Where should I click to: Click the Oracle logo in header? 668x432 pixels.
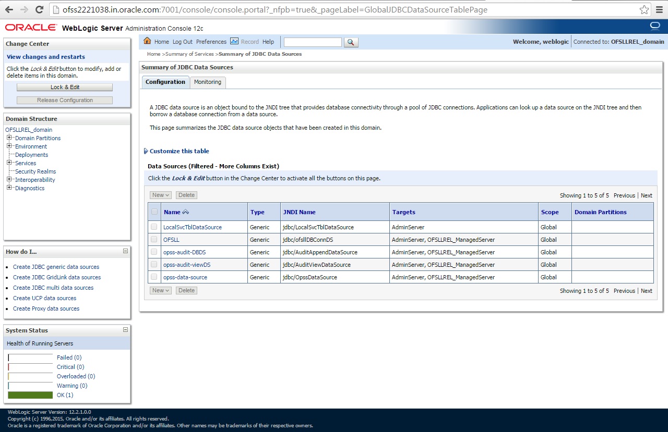click(x=31, y=28)
